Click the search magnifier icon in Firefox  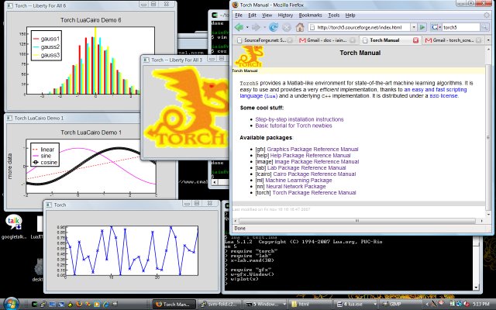[x=486, y=27]
